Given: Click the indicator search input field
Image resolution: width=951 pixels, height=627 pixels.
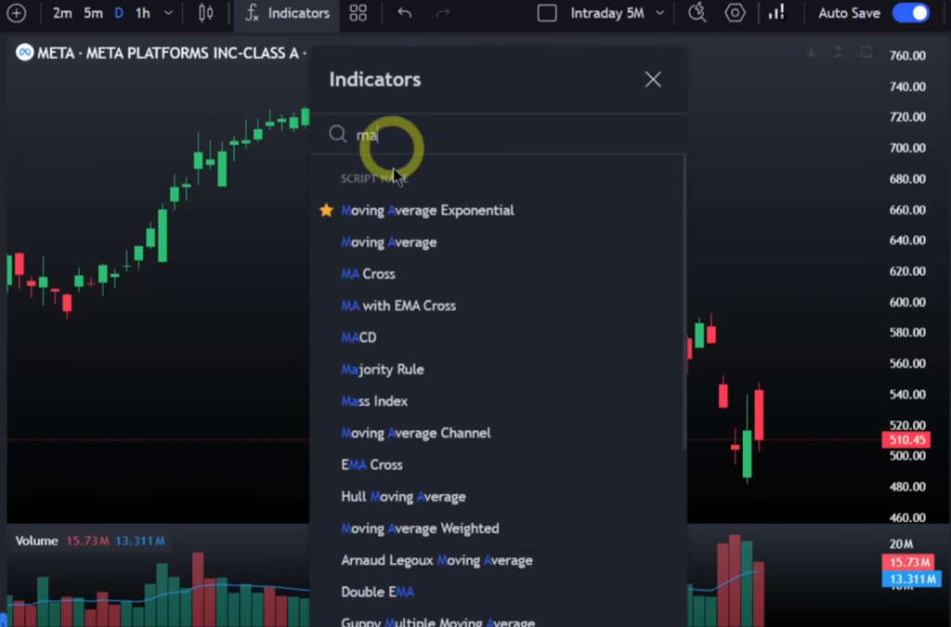Looking at the screenshot, I should 502,135.
